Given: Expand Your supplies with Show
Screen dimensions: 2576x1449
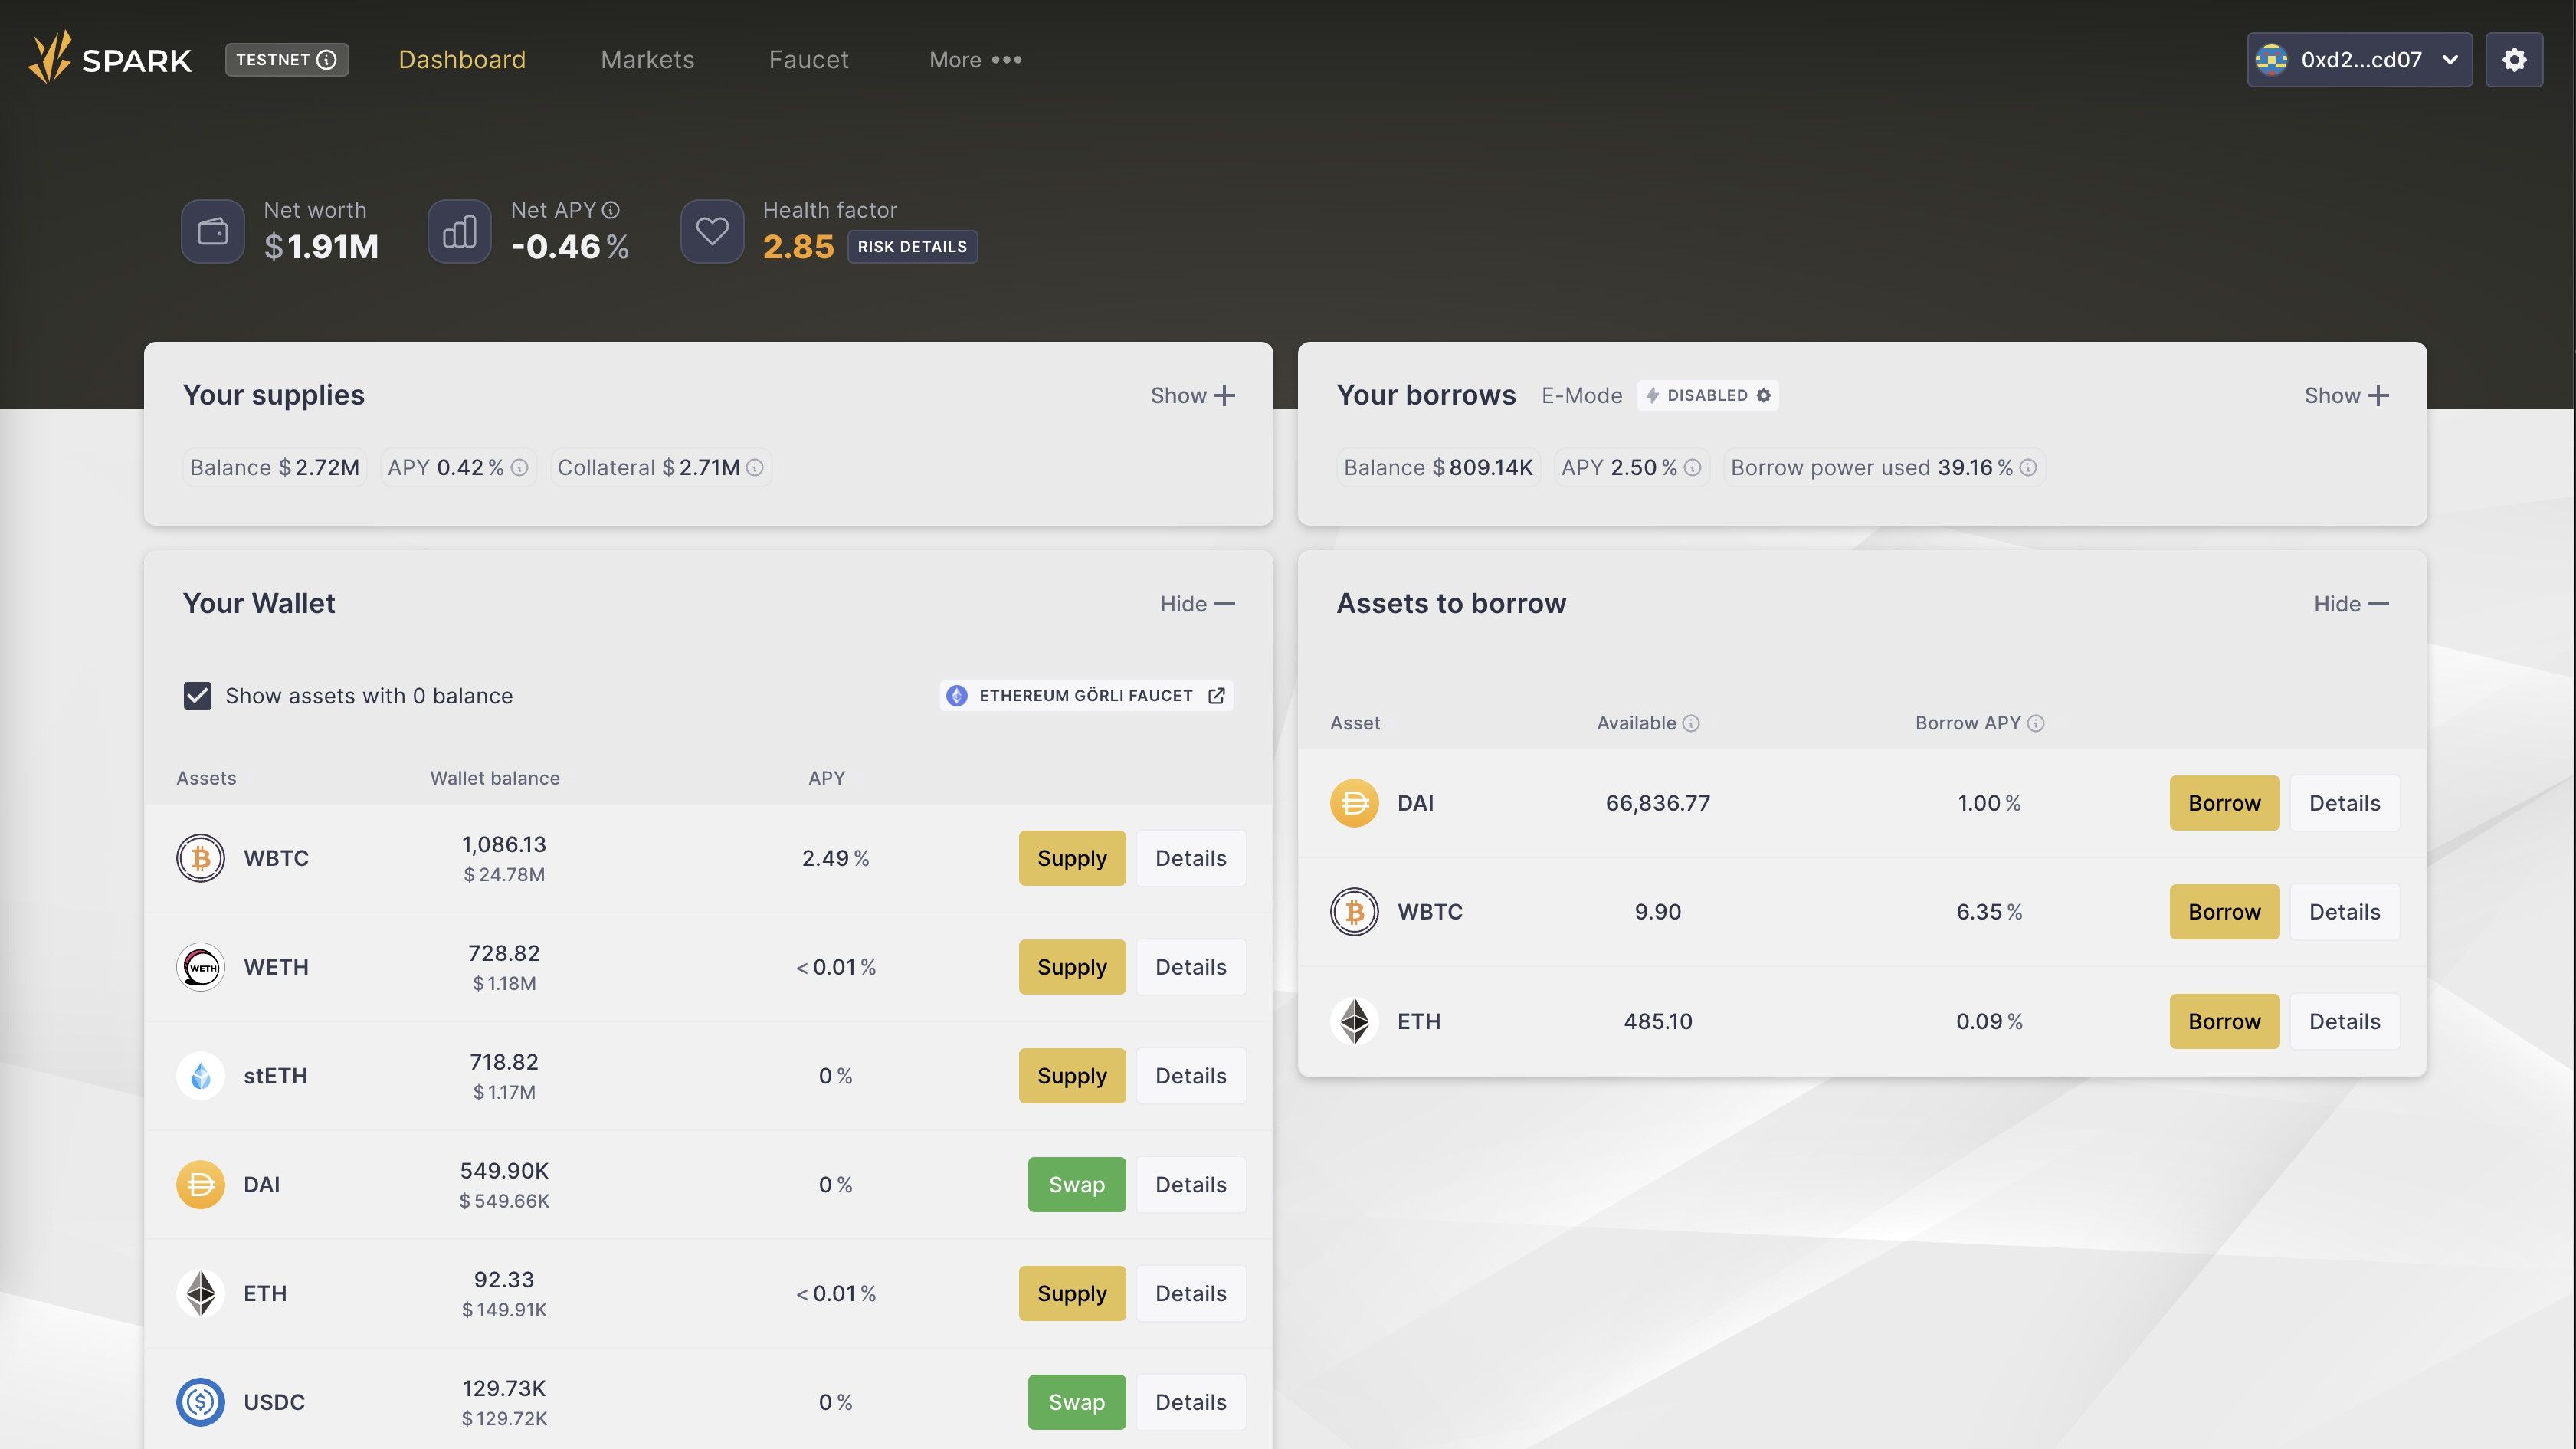Looking at the screenshot, I should click(1192, 395).
